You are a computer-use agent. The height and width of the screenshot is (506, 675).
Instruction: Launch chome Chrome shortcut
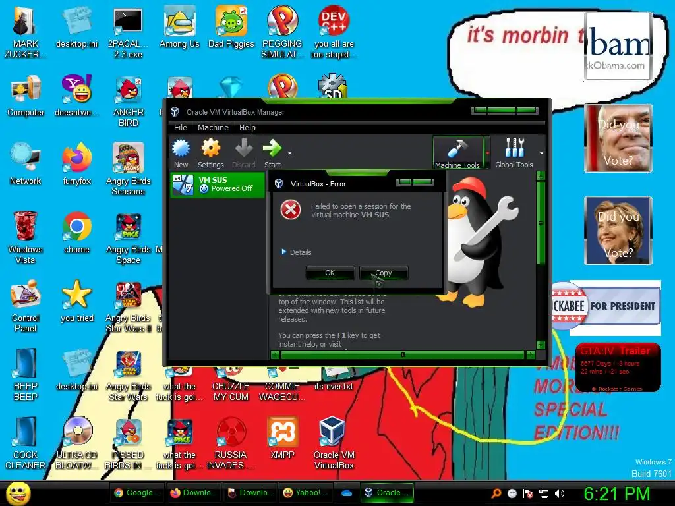(x=76, y=233)
